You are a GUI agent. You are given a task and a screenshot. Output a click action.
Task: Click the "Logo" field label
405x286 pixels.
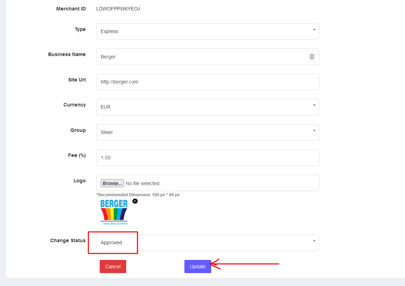pyautogui.click(x=79, y=181)
